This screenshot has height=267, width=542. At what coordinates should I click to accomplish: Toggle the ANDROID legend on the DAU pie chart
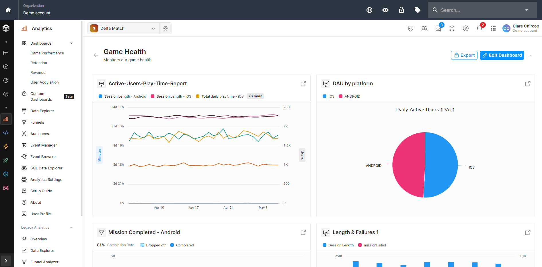[x=350, y=96]
